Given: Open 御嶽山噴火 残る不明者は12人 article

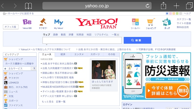Looking at the screenshot, I should (58, 73).
